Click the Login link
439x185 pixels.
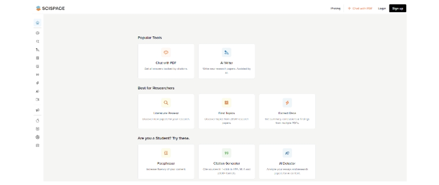(x=382, y=8)
